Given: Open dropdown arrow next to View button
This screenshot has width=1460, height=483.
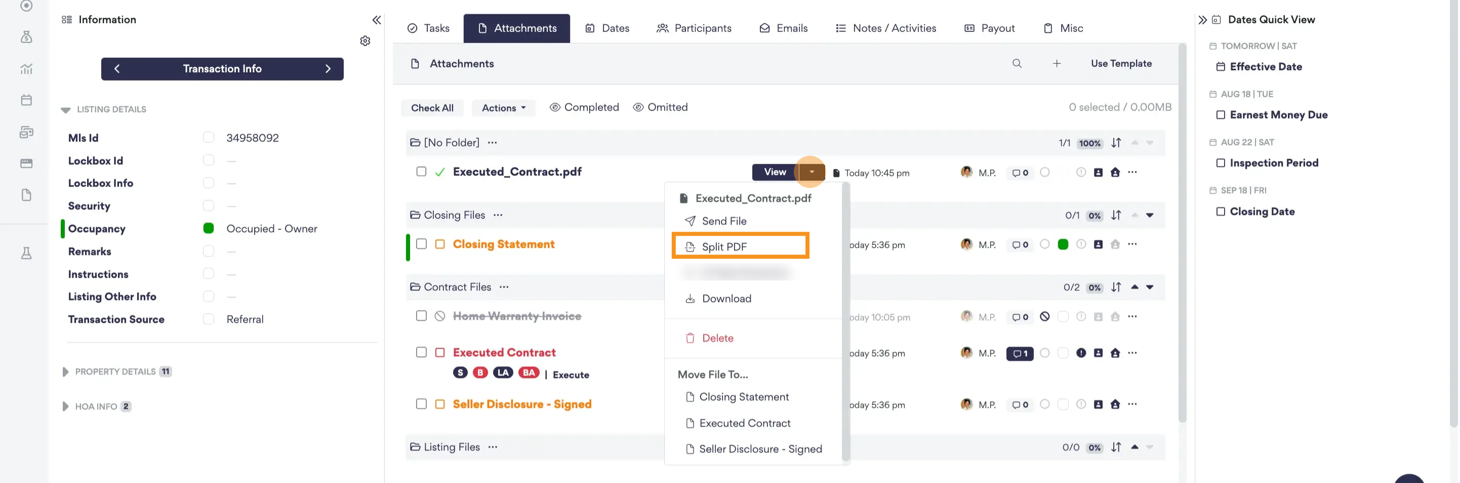Looking at the screenshot, I should coord(811,172).
